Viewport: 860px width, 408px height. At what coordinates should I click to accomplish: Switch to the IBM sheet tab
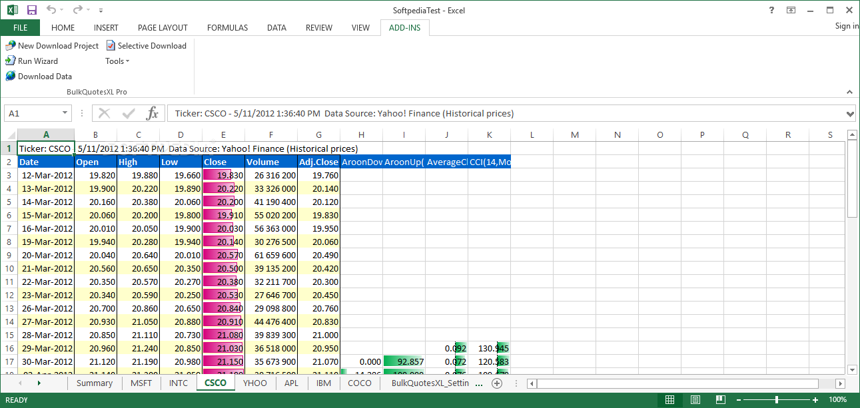point(324,383)
